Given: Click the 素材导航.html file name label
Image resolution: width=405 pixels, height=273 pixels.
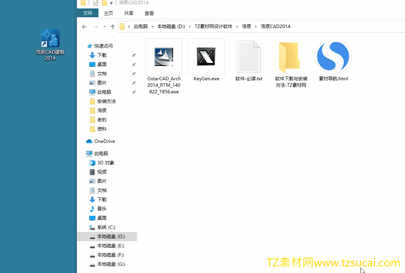Looking at the screenshot, I should (x=333, y=79).
